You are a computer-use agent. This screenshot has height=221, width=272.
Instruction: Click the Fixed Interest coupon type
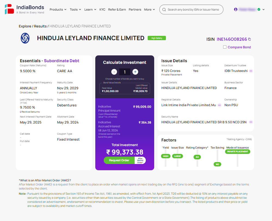click(x=68, y=140)
